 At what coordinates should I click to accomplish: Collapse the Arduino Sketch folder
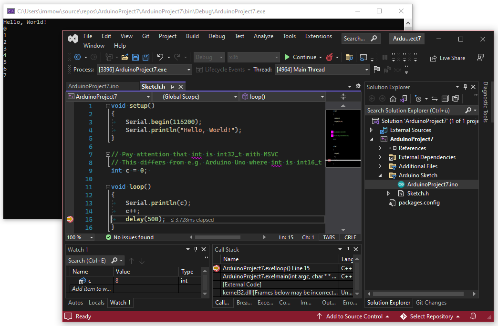pos(380,175)
